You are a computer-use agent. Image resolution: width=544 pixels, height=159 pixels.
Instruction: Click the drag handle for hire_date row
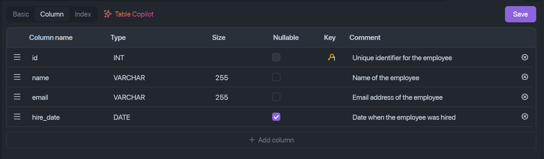coord(17,117)
